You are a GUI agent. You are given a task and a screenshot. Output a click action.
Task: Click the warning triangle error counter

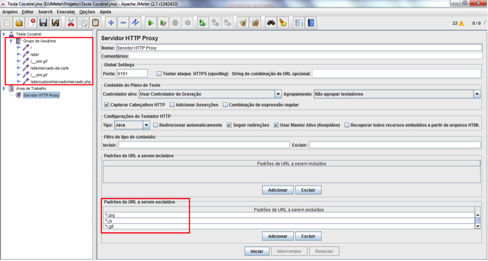pos(461,24)
